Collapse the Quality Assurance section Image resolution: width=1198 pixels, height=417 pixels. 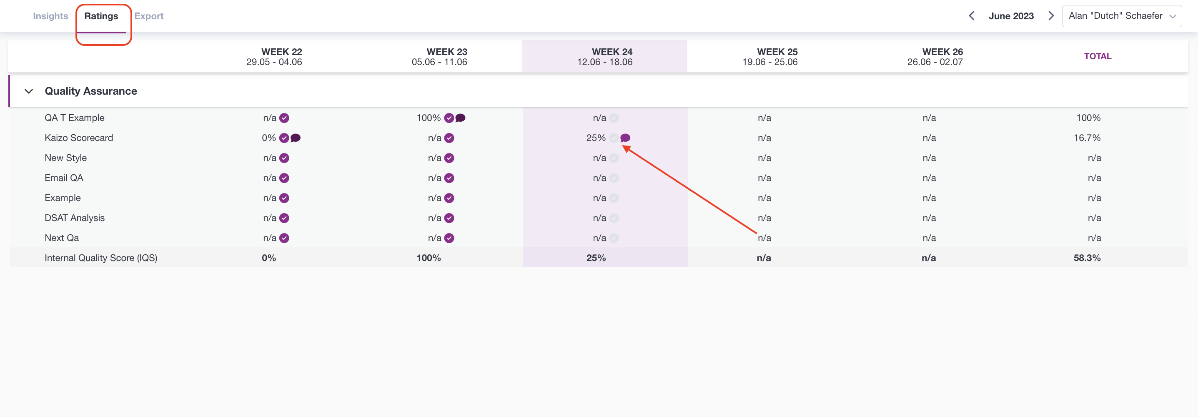click(29, 91)
